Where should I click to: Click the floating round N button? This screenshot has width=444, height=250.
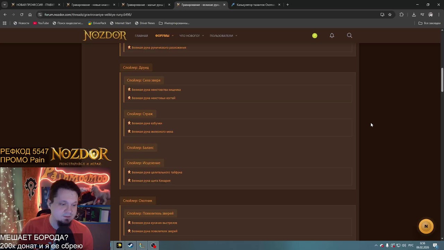pyautogui.click(x=426, y=226)
